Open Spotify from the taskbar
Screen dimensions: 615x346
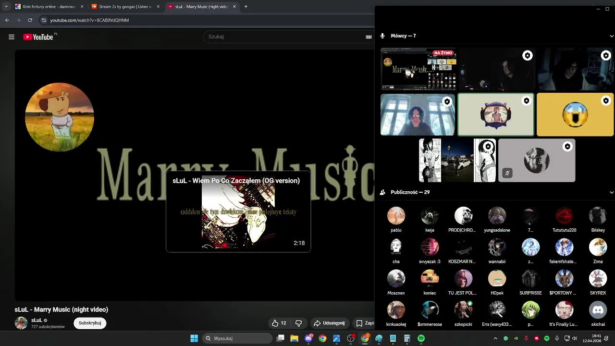(421, 338)
